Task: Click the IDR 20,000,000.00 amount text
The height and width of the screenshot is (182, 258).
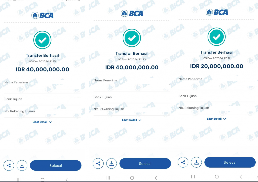Action: [217, 66]
